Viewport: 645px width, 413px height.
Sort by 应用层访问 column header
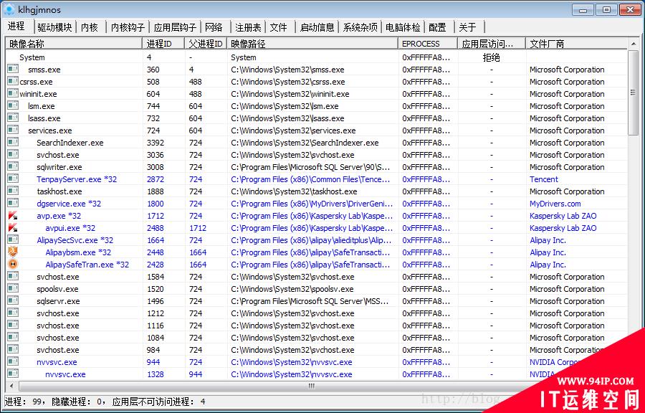click(492, 44)
